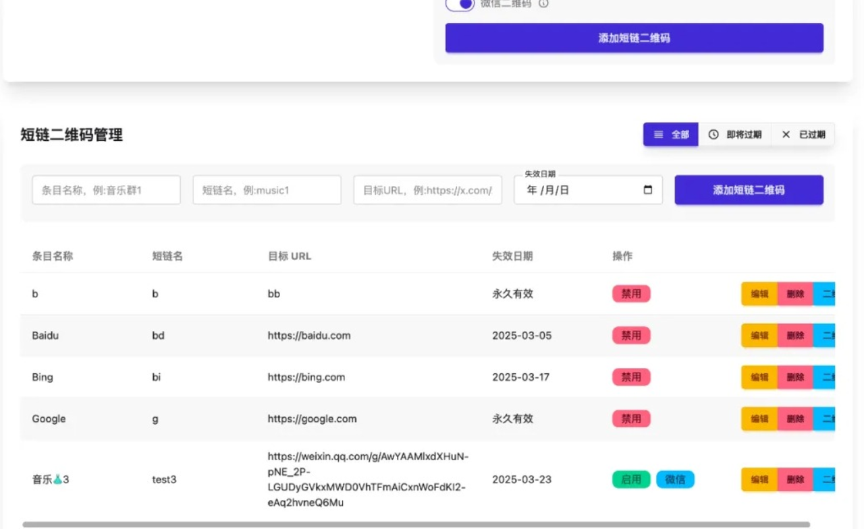864x529 pixels.
Task: Click the weixin.qq.com URL cell
Action: (368, 479)
